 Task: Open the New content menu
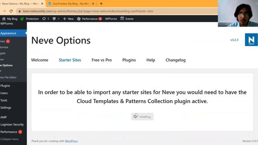68,19
